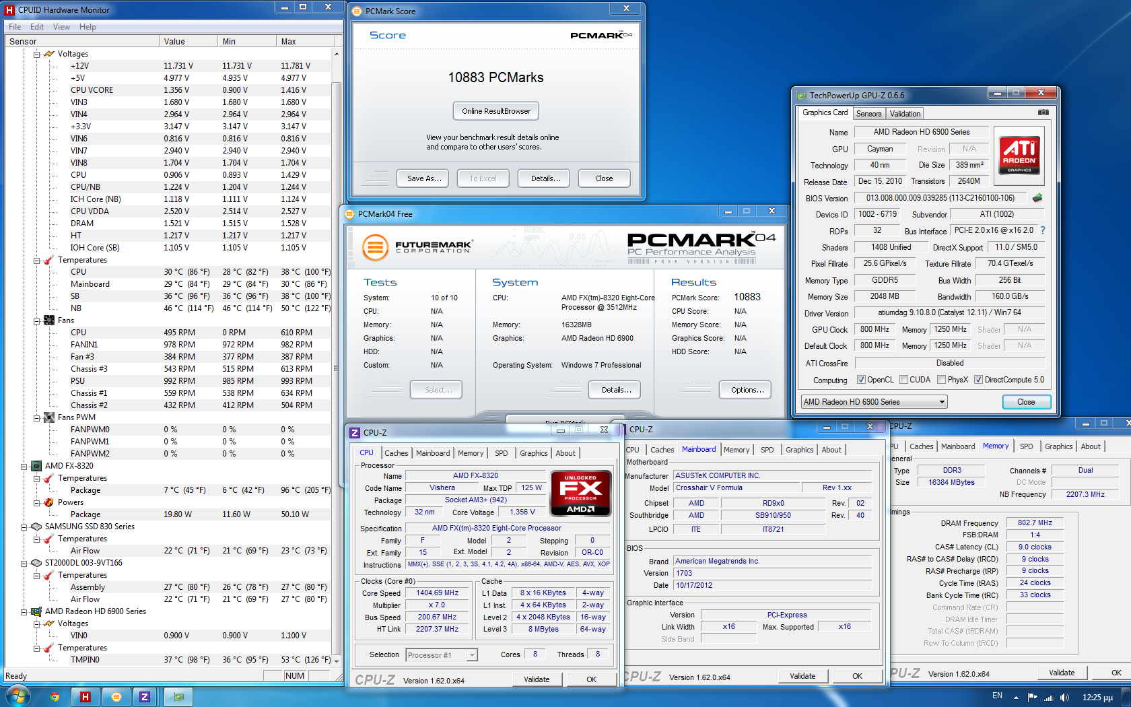This screenshot has height=707, width=1131.
Task: Click the Bus Interface question mark help icon
Action: pos(1043,230)
